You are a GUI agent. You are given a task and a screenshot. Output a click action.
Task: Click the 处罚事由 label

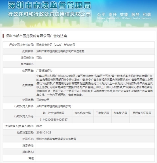click(x=28, y=71)
